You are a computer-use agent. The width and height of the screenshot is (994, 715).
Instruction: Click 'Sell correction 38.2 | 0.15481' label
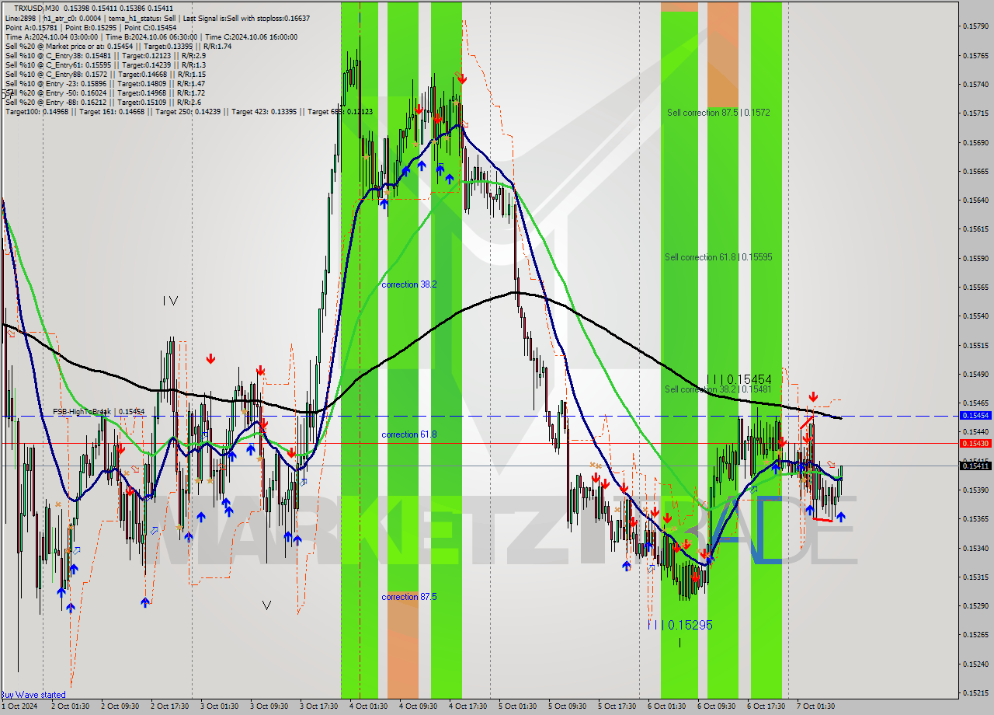coord(718,389)
